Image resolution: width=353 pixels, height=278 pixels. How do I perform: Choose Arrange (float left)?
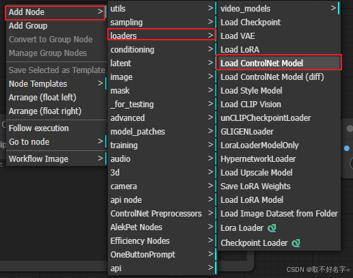coord(57,98)
